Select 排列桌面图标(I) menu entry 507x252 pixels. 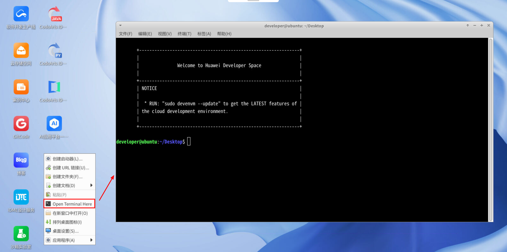[x=69, y=222]
